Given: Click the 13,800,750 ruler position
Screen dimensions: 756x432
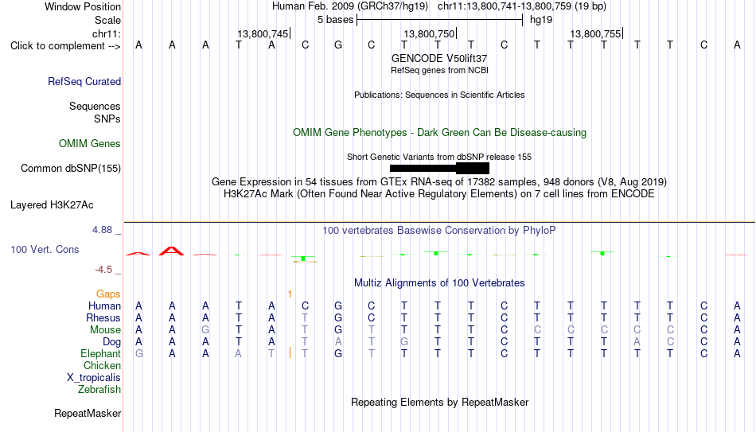Looking at the screenshot, I should [x=429, y=33].
